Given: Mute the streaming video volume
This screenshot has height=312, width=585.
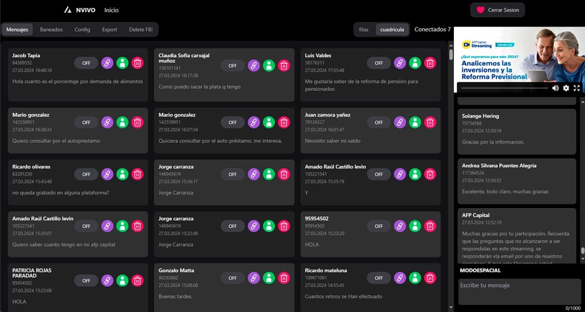Looking at the screenshot, I should 555,88.
